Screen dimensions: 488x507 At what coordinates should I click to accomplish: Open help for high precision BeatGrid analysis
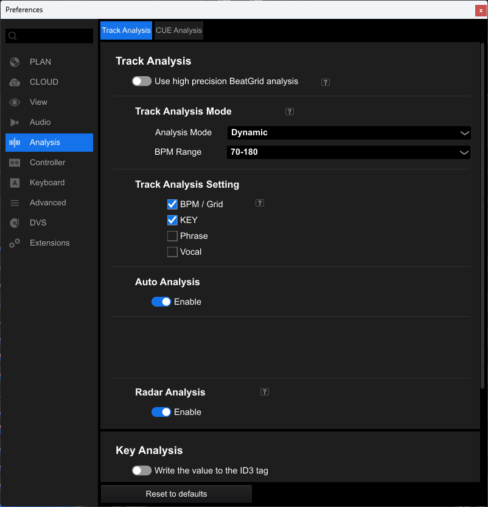pyautogui.click(x=325, y=82)
